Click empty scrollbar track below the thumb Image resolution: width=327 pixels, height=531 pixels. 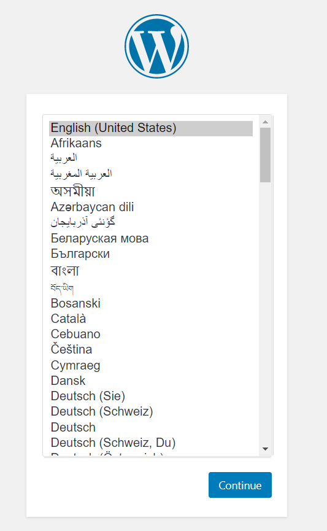point(266,312)
